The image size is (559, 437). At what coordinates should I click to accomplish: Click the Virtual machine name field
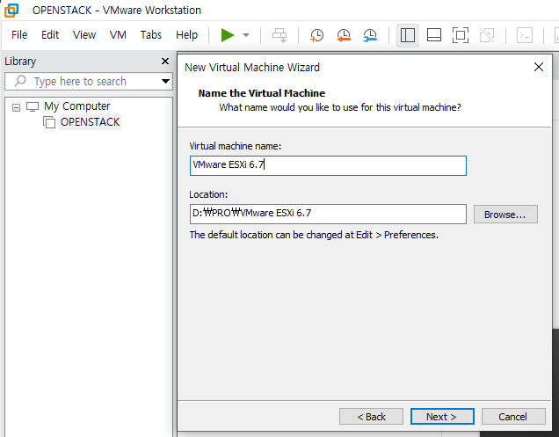(328, 165)
